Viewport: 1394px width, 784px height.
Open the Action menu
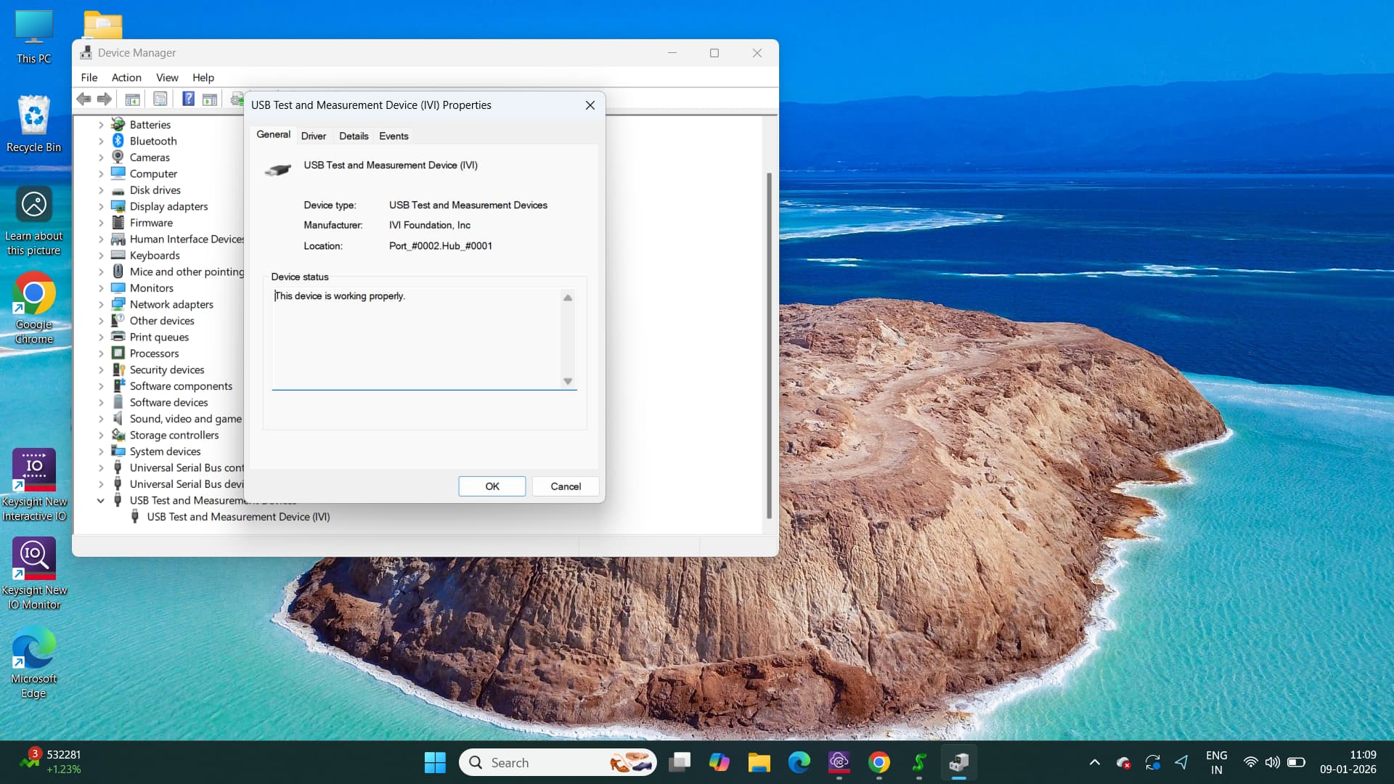click(126, 78)
